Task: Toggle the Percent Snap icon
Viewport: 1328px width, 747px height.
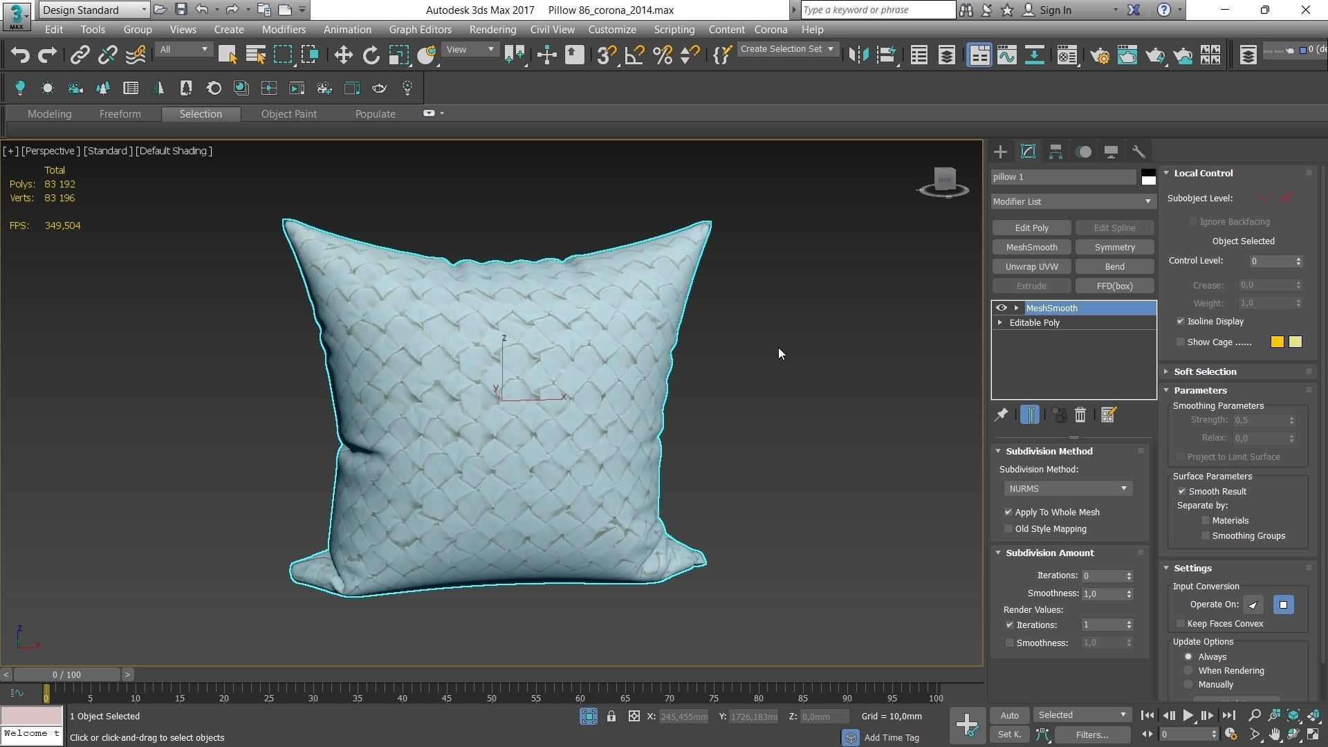Action: [662, 55]
